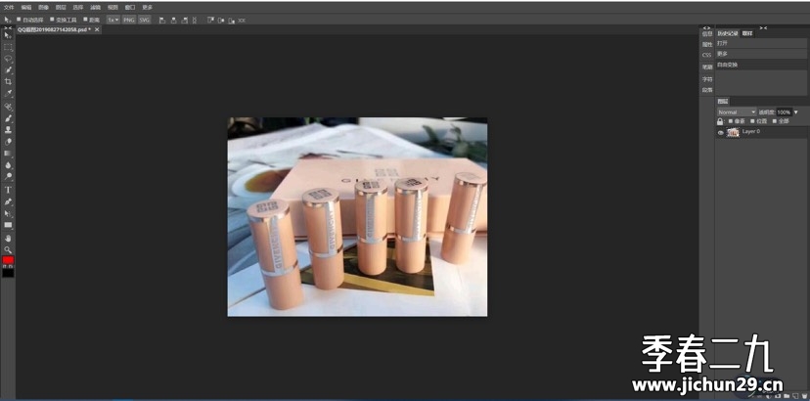Screen dimensions: 810x401
Task: Select the Clone Stamp tool
Action: tap(8, 130)
